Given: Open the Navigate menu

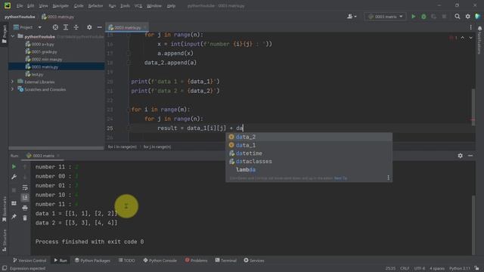Looking at the screenshot, I should (x=60, y=5).
